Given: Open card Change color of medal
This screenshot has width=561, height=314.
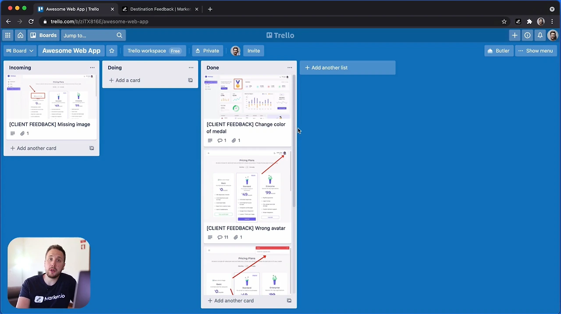Looking at the screenshot, I should pyautogui.click(x=246, y=128).
